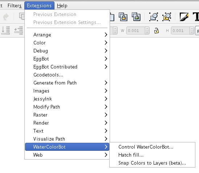Click the ungroup objects icon
This screenshot has width=199, height=173.
point(136,17)
